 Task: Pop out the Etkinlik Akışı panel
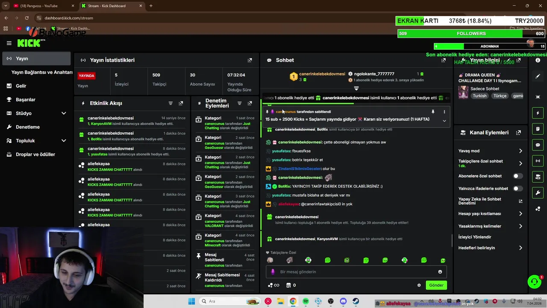tap(181, 104)
